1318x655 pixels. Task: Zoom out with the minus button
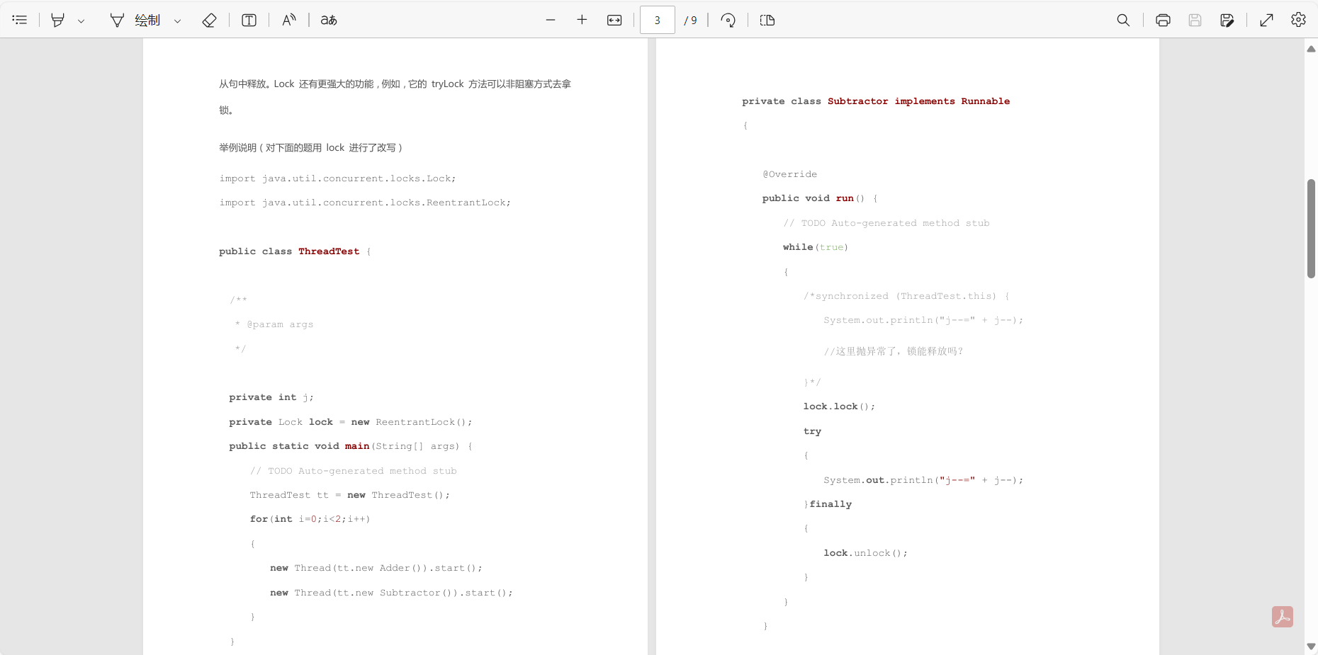(551, 20)
